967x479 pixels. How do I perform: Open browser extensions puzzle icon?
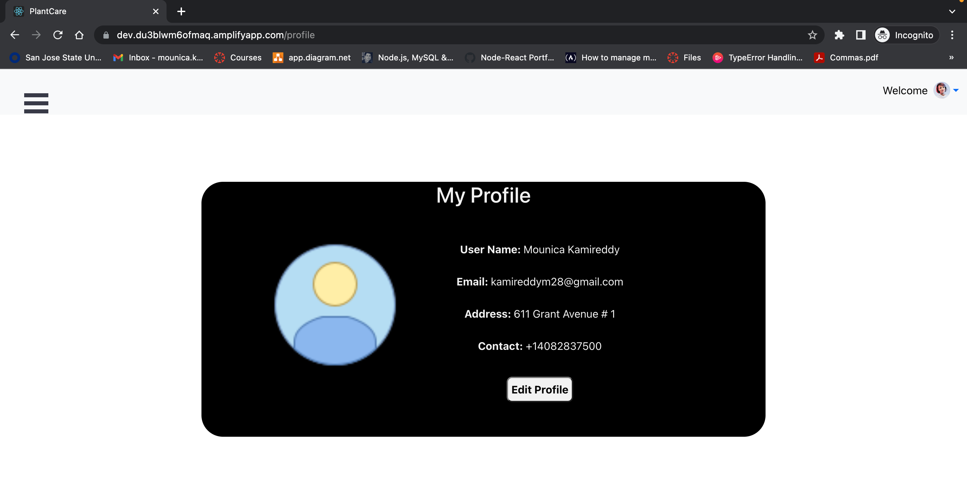pos(839,35)
